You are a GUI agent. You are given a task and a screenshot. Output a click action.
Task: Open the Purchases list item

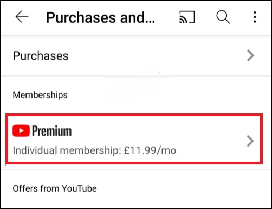click(x=136, y=55)
